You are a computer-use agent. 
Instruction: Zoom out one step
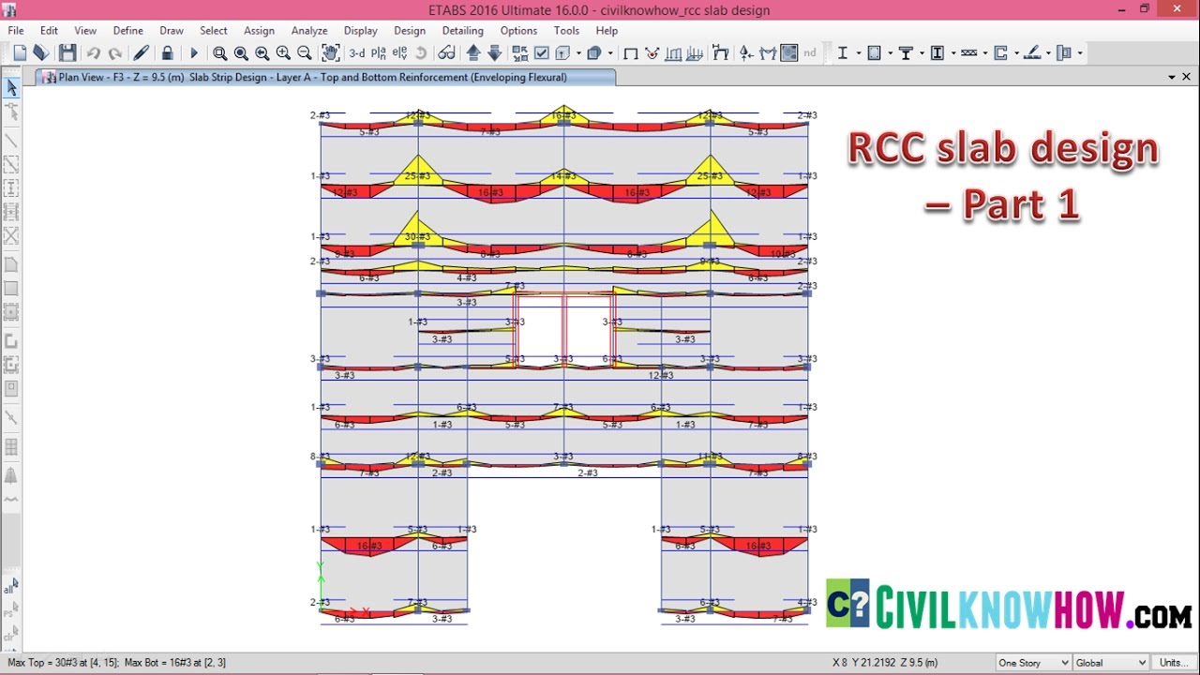tap(305, 53)
